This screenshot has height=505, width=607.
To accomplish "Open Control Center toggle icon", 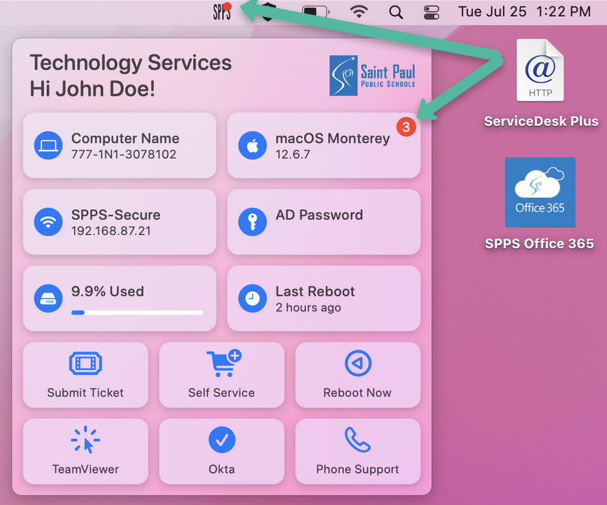I will pyautogui.click(x=431, y=12).
